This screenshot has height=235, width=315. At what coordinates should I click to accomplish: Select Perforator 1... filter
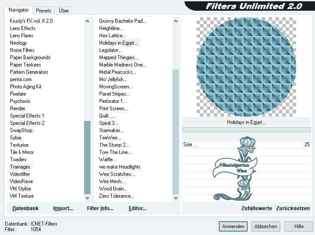click(113, 101)
